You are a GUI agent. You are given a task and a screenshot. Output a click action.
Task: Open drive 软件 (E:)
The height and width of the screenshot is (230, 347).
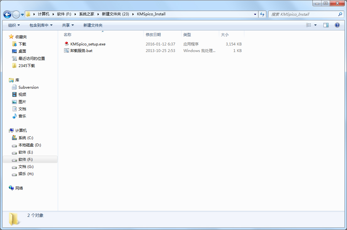click(26, 152)
